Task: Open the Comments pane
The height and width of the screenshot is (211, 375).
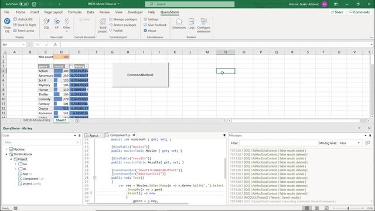Action: point(359,12)
